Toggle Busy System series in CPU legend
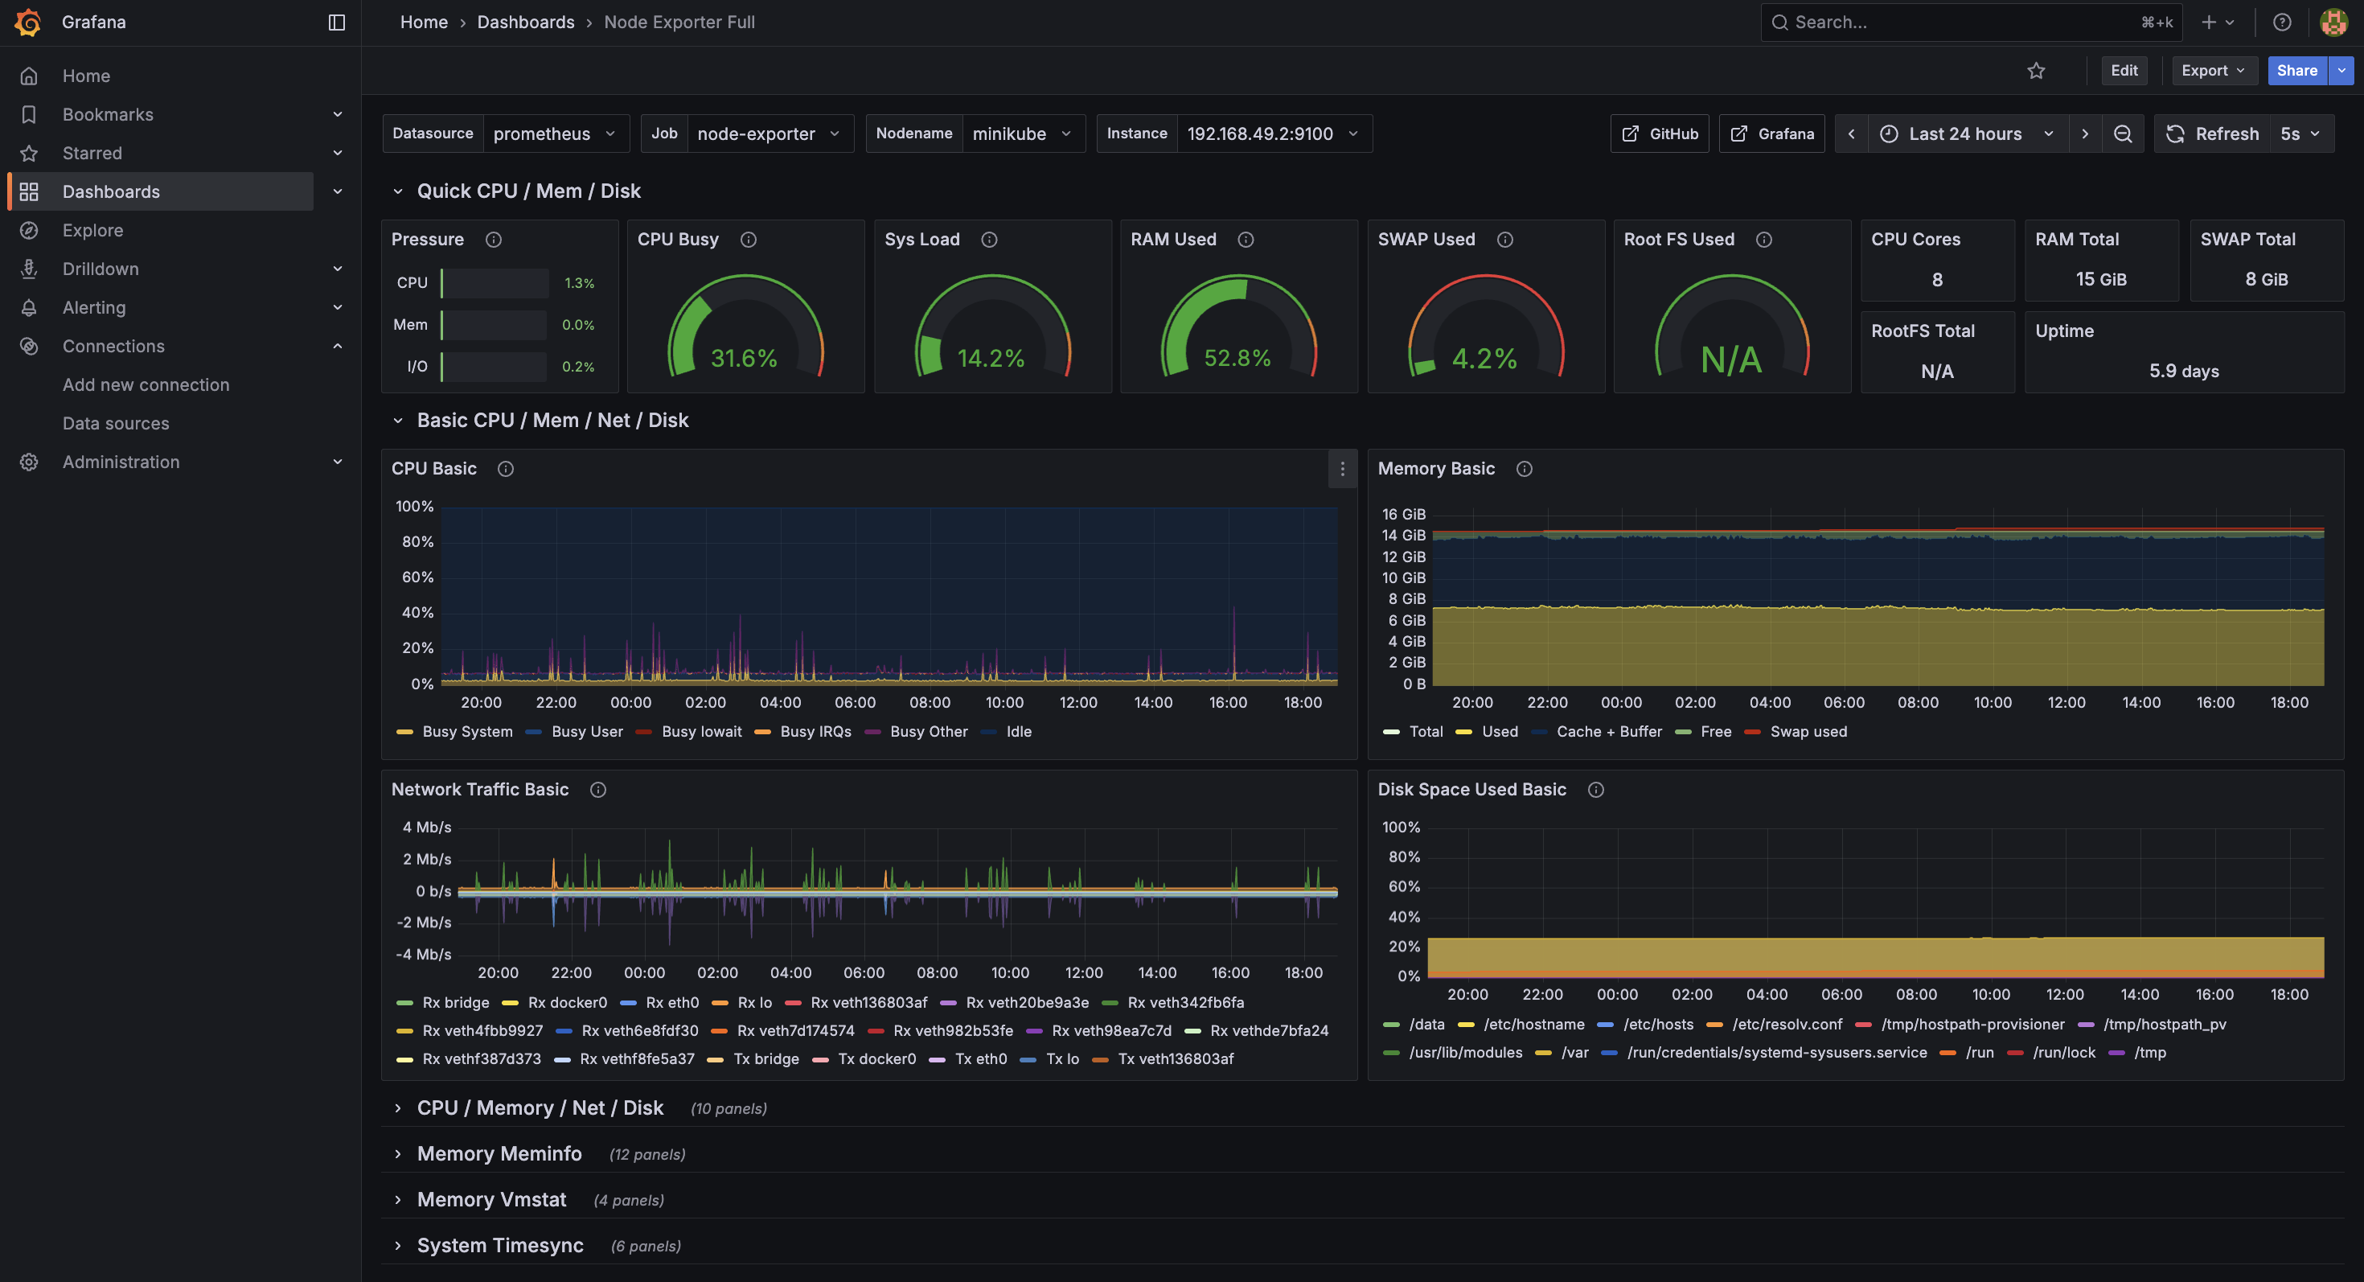 click(466, 731)
